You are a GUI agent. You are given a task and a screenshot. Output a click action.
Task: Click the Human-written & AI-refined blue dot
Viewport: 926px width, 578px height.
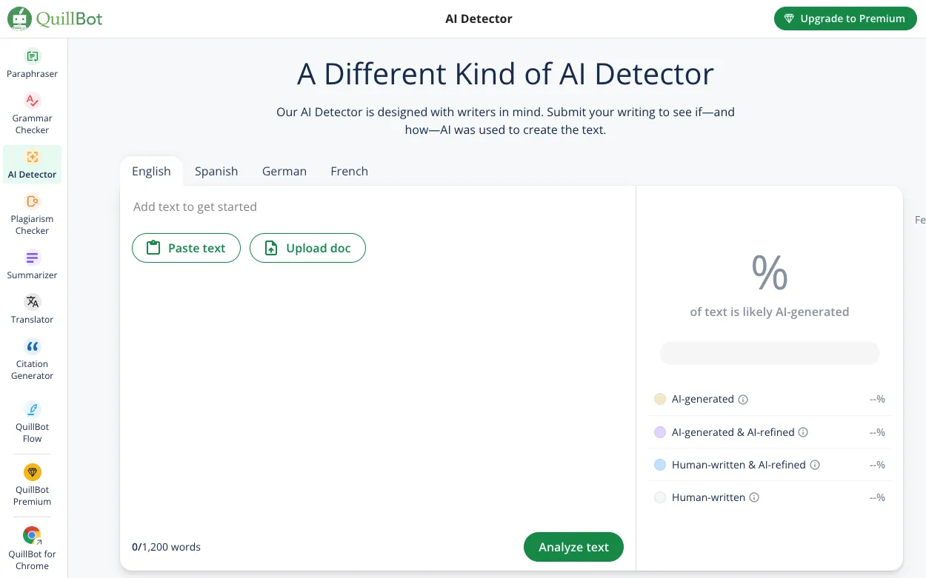pyautogui.click(x=660, y=465)
